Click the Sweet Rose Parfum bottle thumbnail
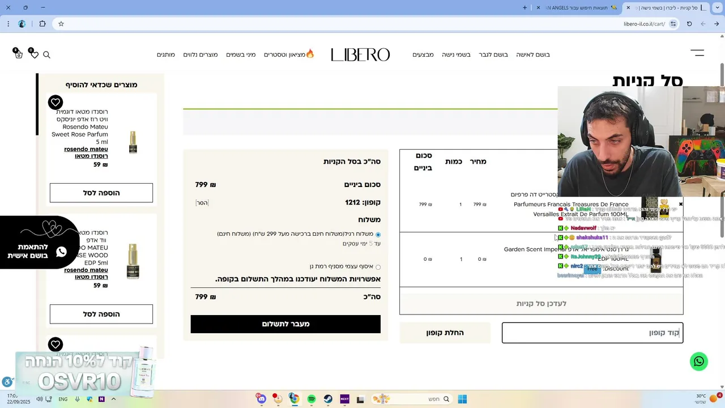Viewport: 725px width, 408px height. [133, 142]
